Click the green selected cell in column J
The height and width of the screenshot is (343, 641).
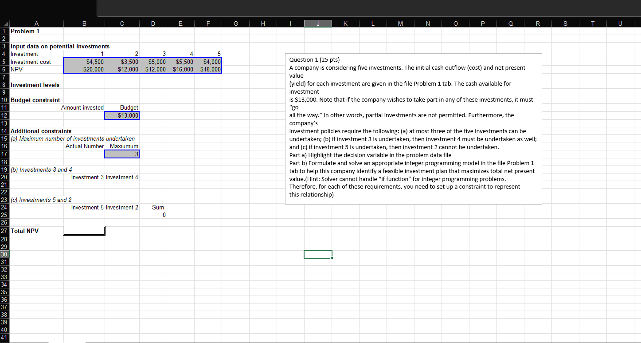[x=318, y=254]
